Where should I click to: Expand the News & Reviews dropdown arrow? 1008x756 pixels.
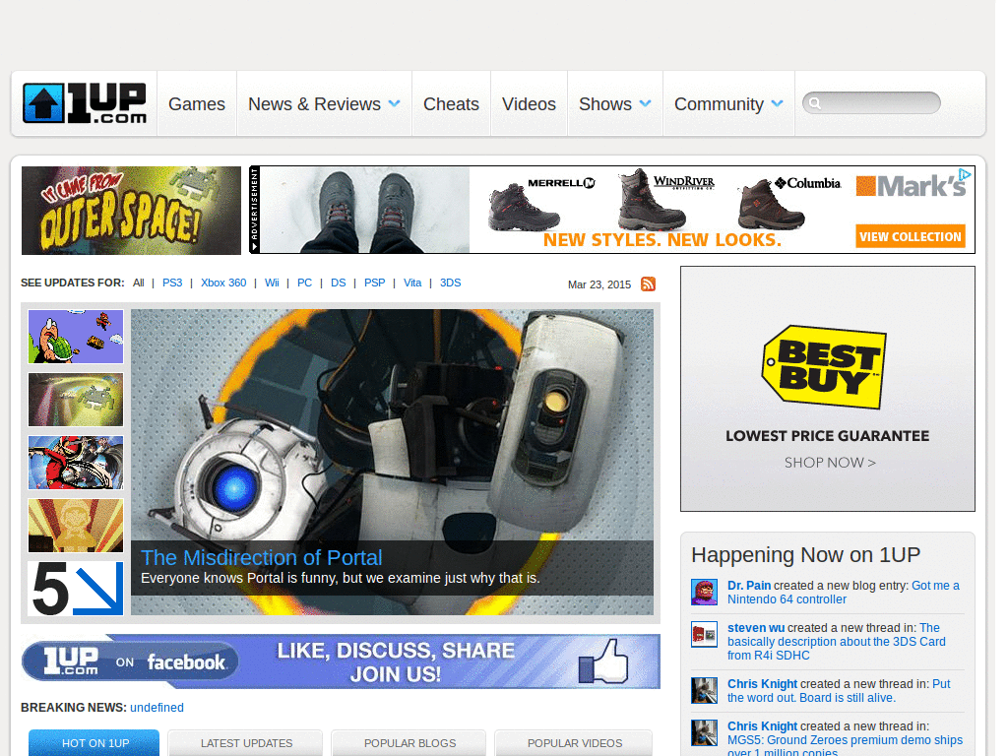coord(395,103)
